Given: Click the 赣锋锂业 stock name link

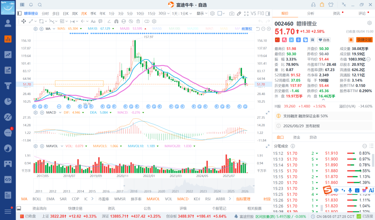Looking at the screenshot, I should [x=31, y=14].
